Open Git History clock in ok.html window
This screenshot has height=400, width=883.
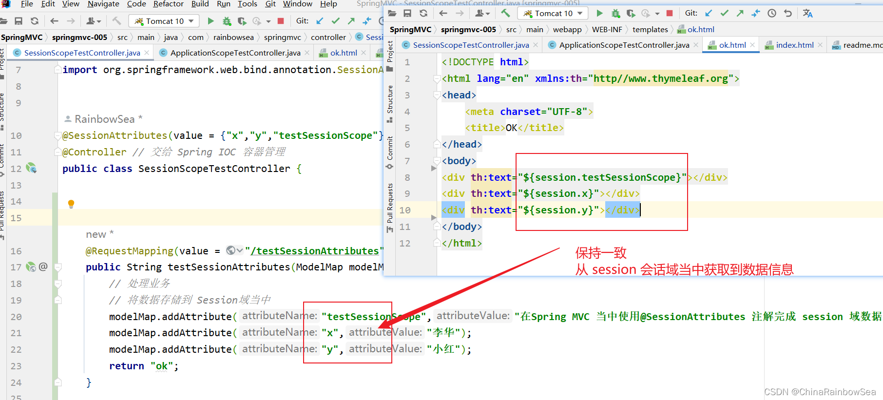tap(772, 13)
